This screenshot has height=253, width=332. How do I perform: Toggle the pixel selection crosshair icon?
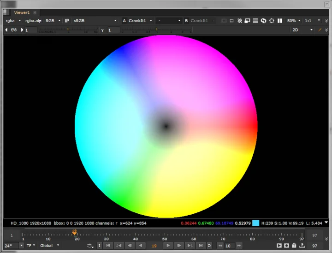[x=272, y=21]
